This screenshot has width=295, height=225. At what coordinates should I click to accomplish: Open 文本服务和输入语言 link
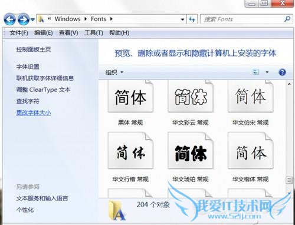pos(42,198)
